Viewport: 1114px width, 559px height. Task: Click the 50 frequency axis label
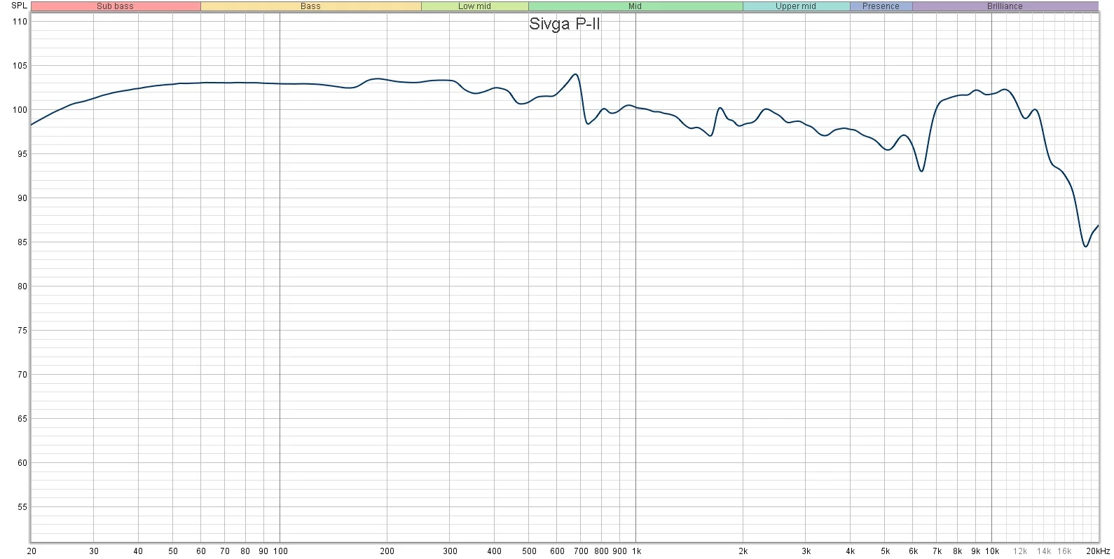click(173, 551)
